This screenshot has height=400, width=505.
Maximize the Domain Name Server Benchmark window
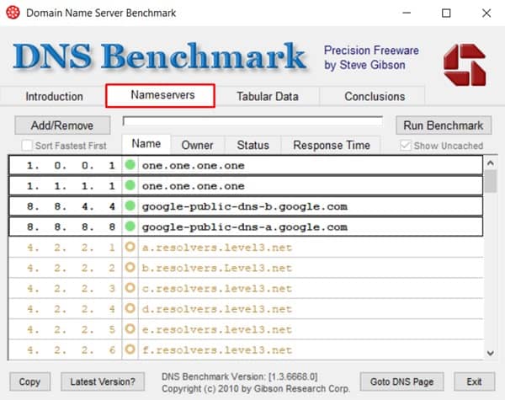coord(446,13)
